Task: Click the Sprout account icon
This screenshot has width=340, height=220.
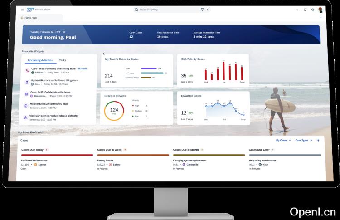Action: point(35,165)
